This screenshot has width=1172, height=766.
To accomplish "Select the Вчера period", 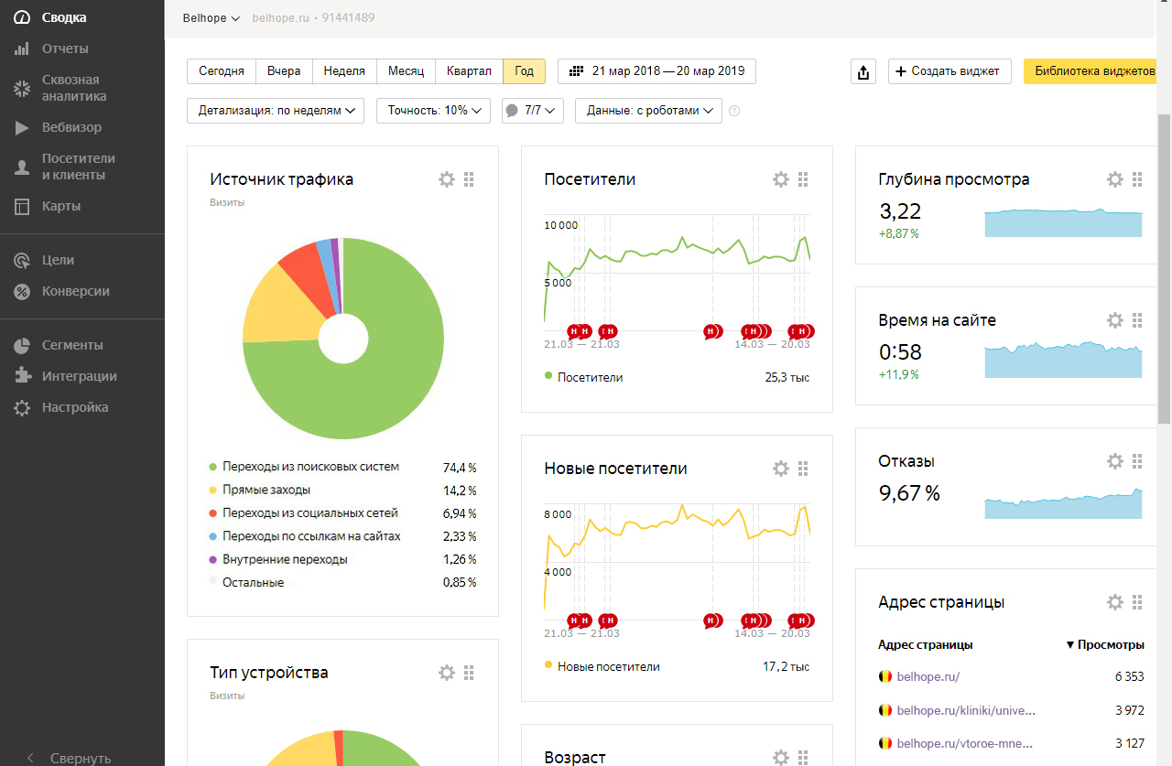I will [284, 71].
